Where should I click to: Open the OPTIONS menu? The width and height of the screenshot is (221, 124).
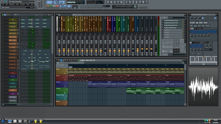[22, 4]
